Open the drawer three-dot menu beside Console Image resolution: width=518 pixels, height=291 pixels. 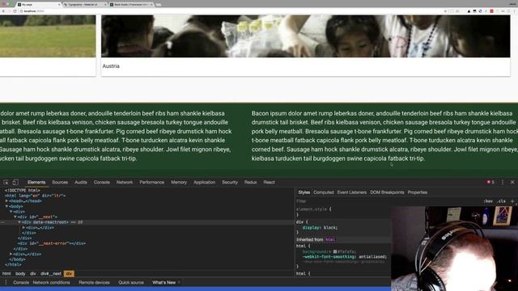6,282
